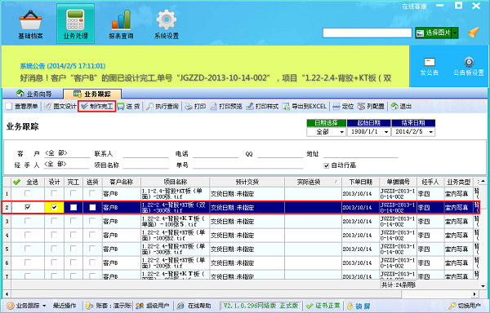Click 账套 demo account status item
Screen dimensions: 490x313
(x=109, y=306)
